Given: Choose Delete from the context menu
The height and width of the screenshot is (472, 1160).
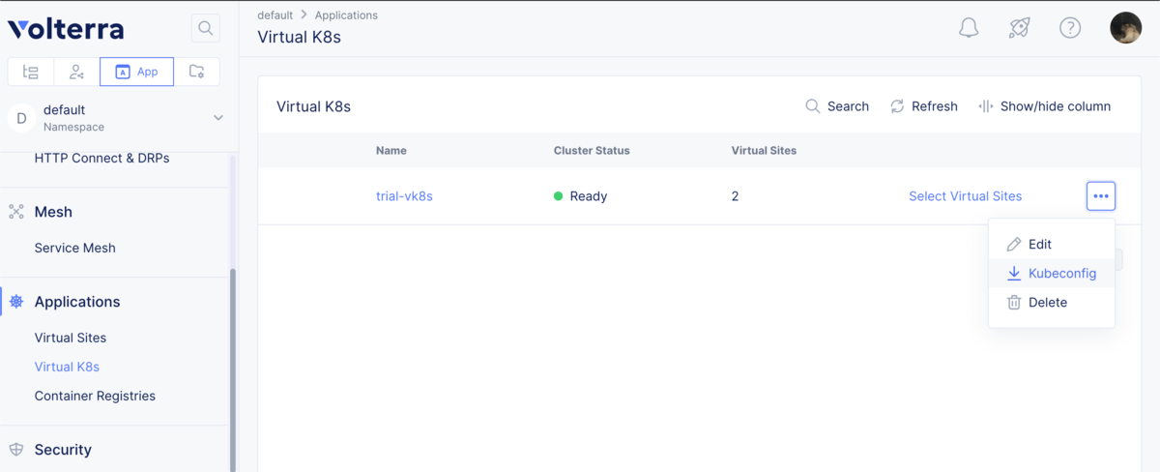Looking at the screenshot, I should pos(1052,303).
